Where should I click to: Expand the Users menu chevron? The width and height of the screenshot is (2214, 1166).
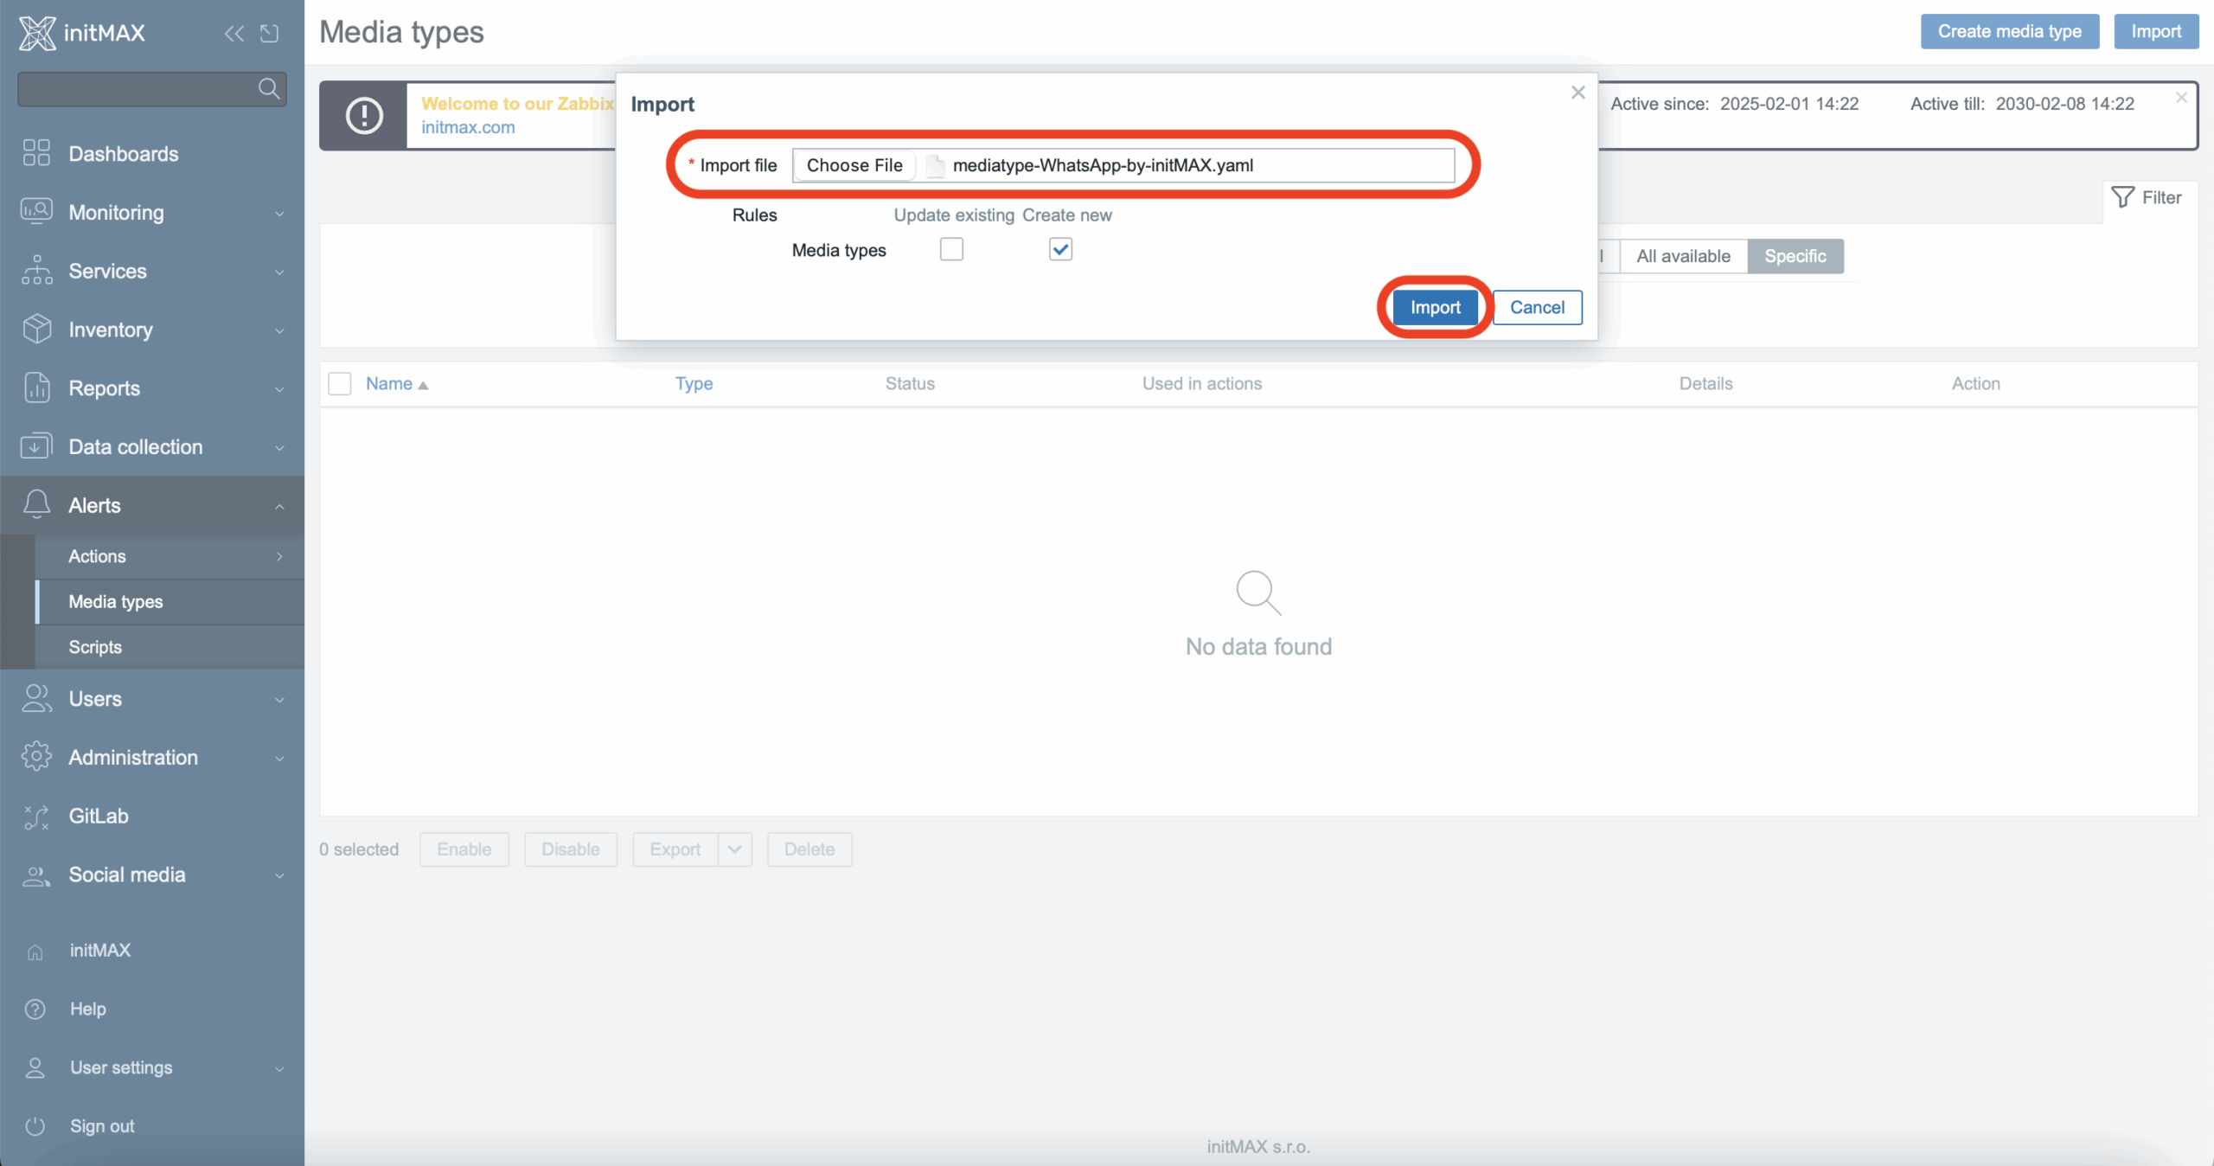pos(279,700)
